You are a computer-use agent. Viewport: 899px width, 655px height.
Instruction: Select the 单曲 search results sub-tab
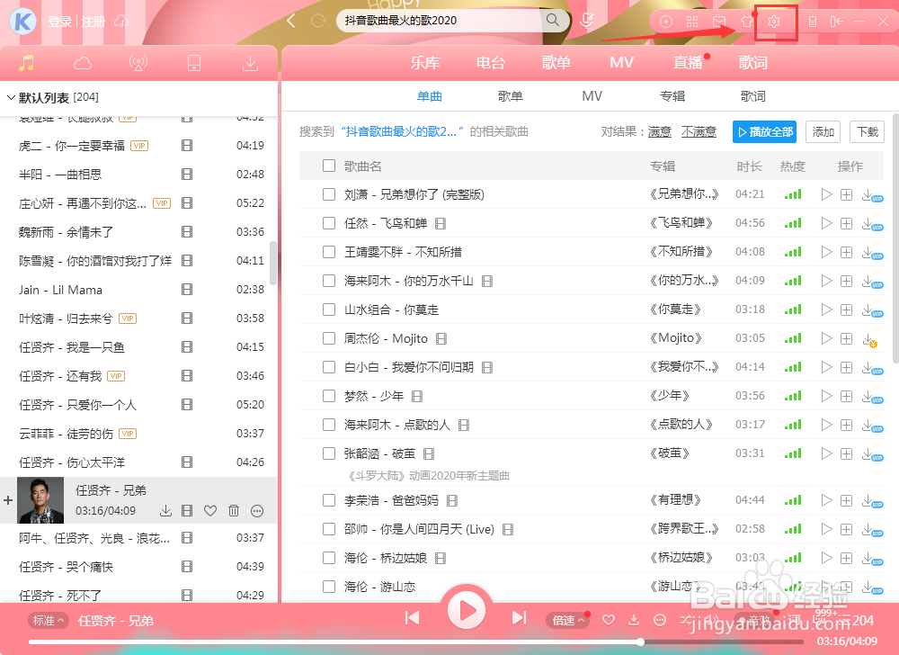pos(430,96)
